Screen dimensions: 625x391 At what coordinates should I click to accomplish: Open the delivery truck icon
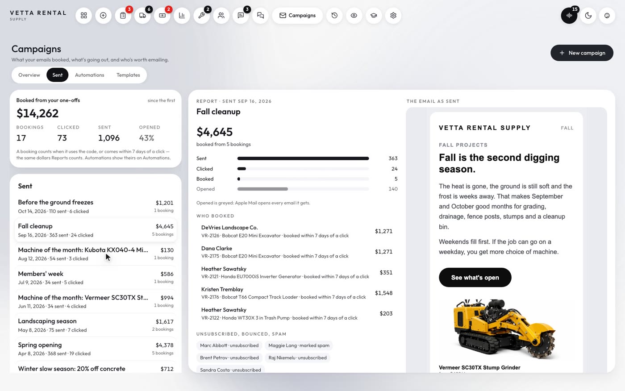tap(142, 16)
